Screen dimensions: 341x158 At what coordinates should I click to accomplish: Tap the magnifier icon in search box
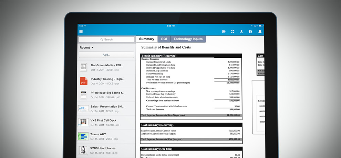pos(102,39)
